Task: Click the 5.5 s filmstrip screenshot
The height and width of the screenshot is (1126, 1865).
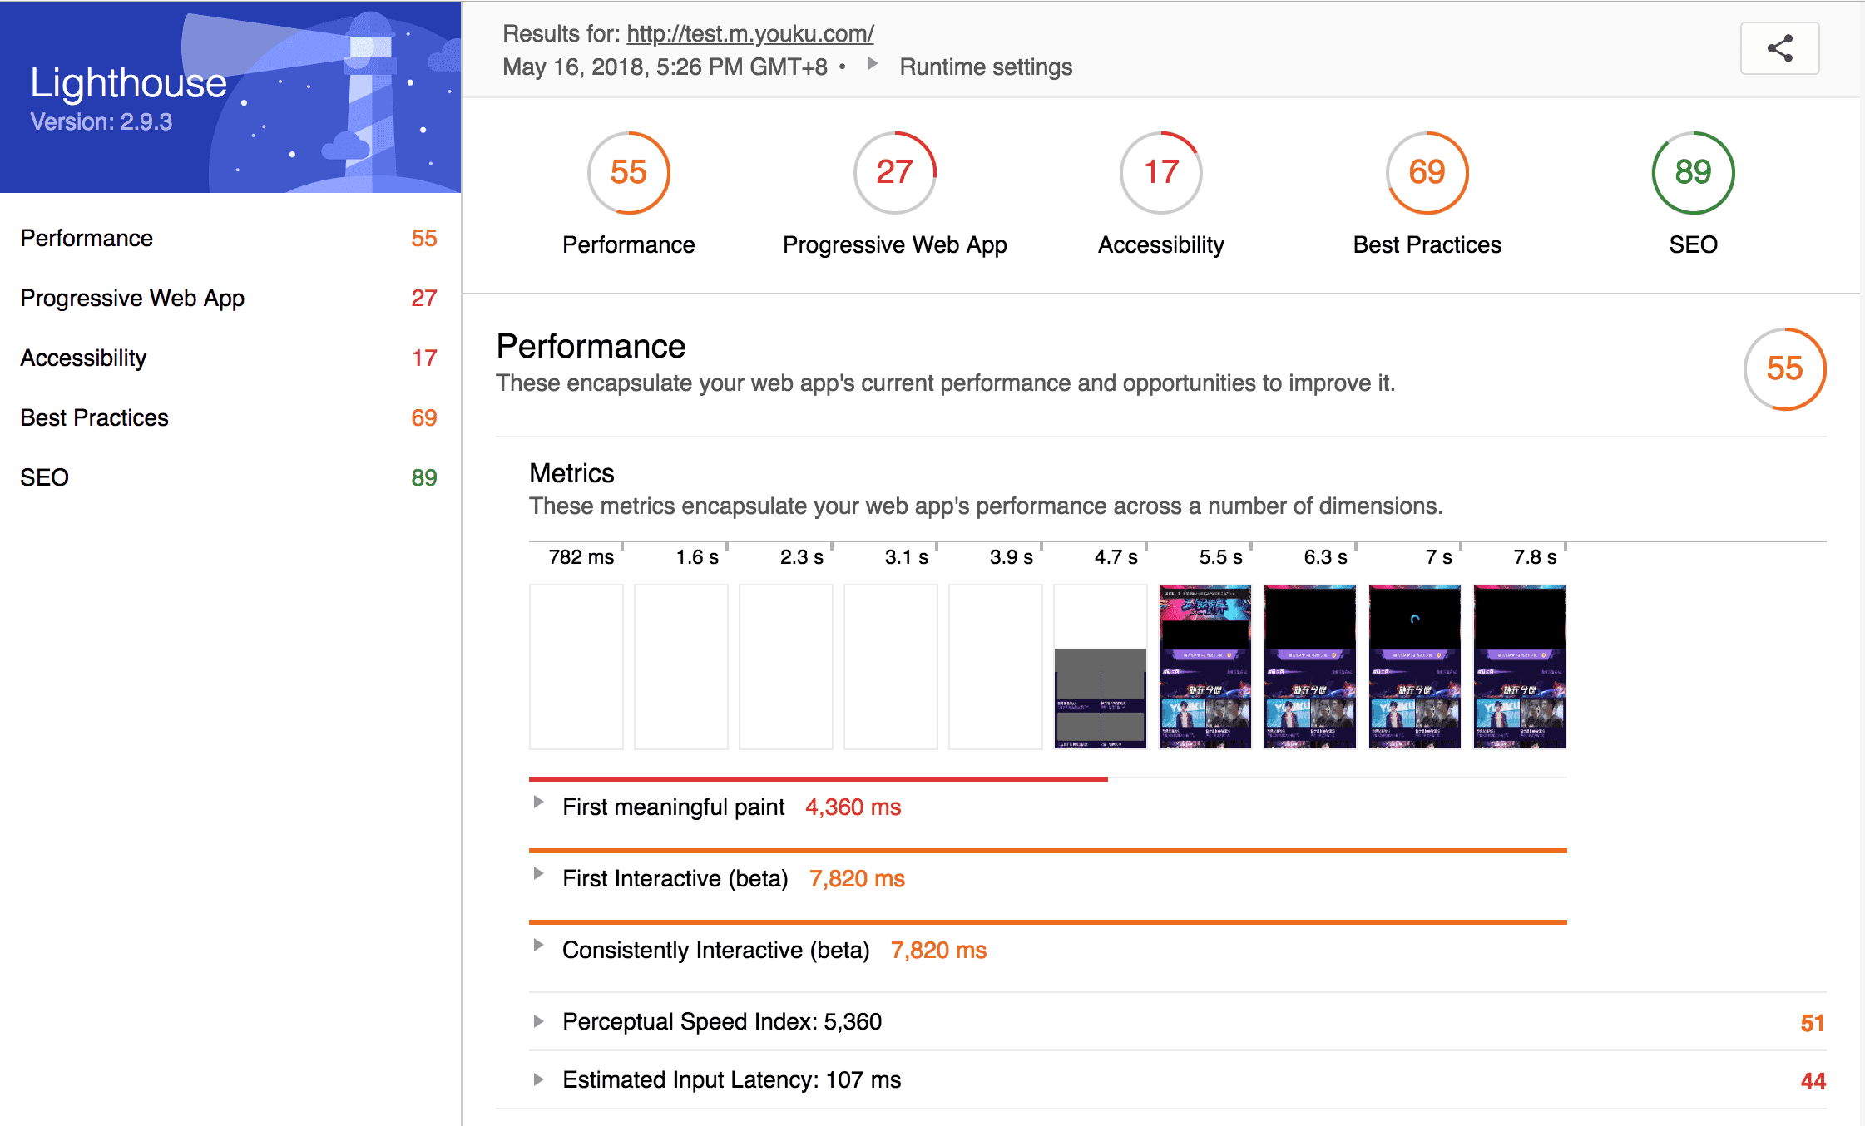Action: [1205, 666]
